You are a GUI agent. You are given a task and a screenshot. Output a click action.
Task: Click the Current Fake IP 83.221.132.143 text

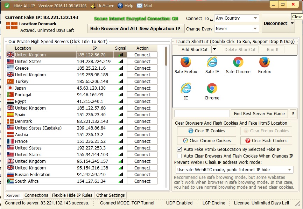(x=42, y=18)
